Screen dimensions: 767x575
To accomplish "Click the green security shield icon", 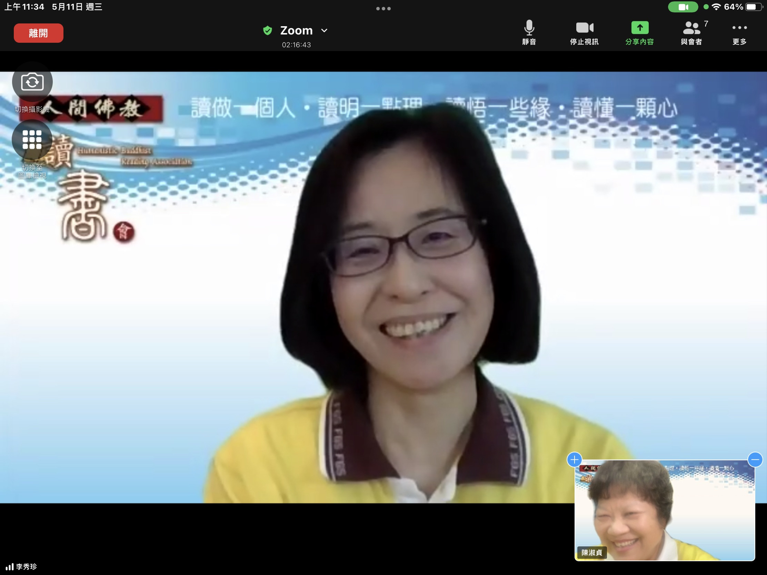I will (x=267, y=30).
